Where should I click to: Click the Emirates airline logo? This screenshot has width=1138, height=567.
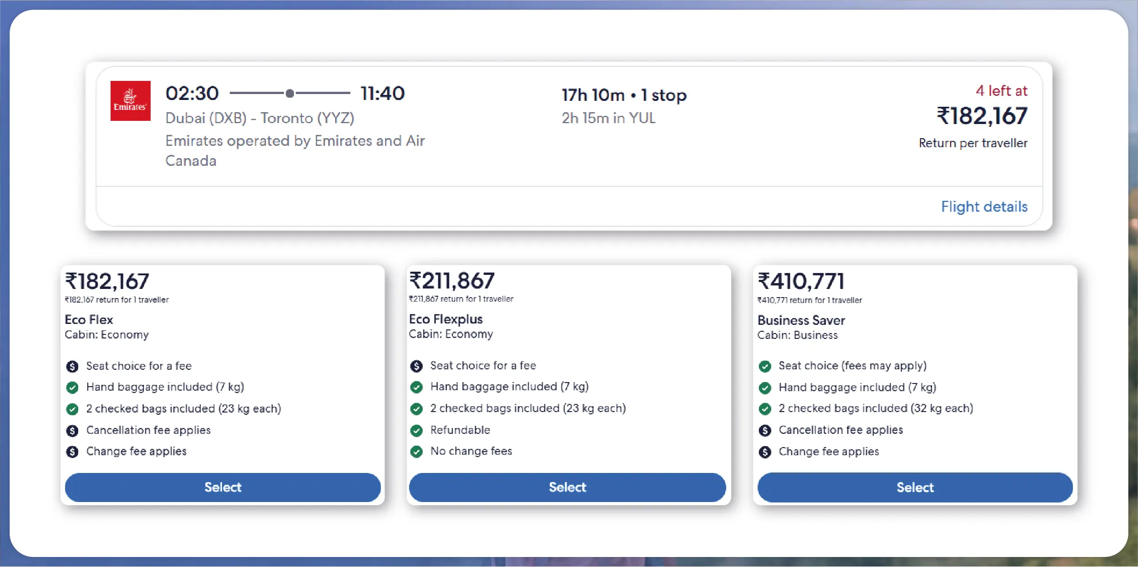130,101
